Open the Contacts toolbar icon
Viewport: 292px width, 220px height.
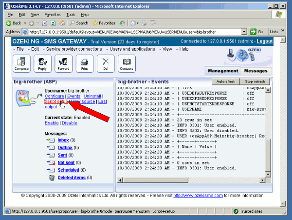pyautogui.click(x=127, y=63)
